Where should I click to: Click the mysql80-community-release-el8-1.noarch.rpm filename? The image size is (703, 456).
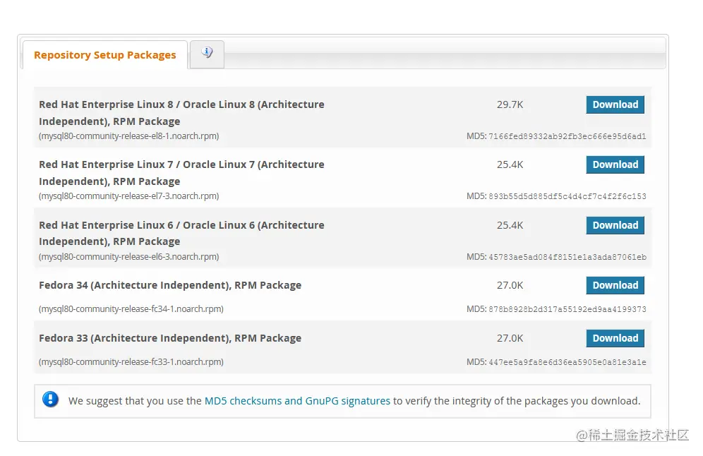tap(128, 136)
